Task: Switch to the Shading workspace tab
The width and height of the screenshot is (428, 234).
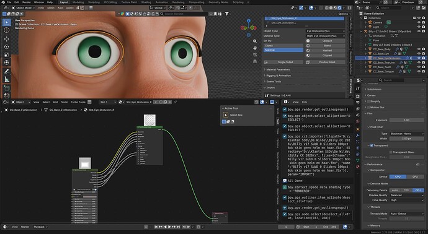Action: click(x=146, y=2)
